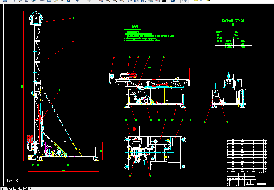The width and height of the screenshot is (274, 190).
Task: Select the 8000 vertical dimension text
Action: 22,86
